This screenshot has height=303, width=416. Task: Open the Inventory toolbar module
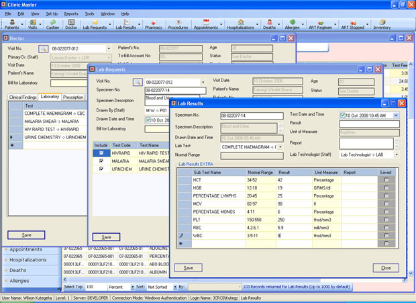(382, 25)
